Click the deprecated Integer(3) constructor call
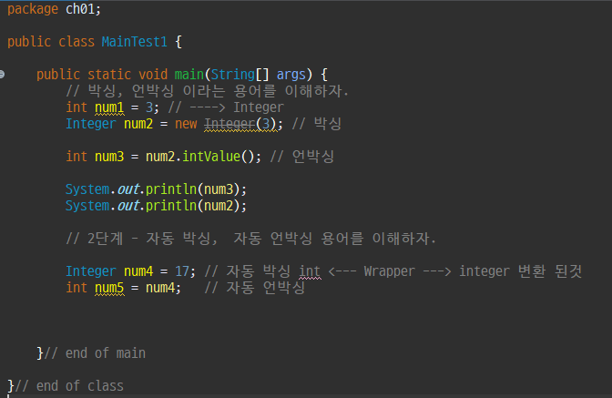Viewport: 612px width, 398px height. (240, 124)
